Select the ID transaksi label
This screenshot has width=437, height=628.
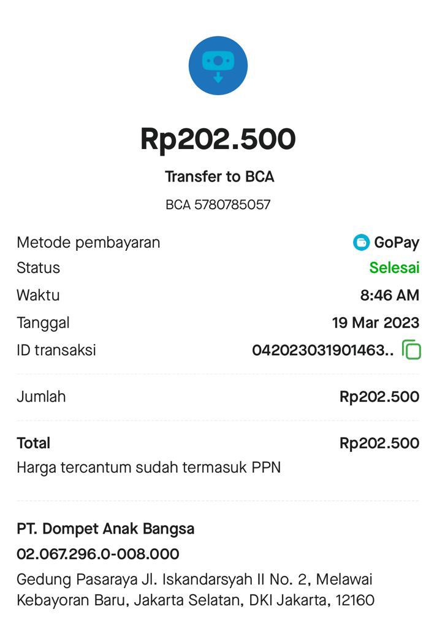tap(56, 350)
